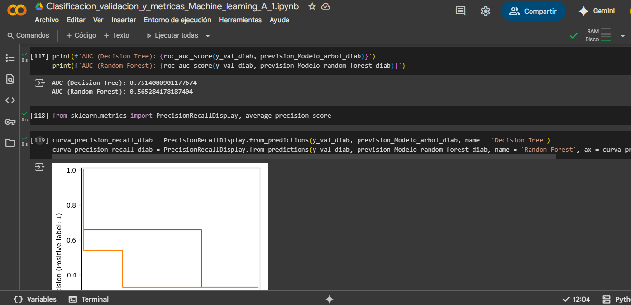This screenshot has width=631, height=305.
Task: Click the Compartir share button
Action: click(533, 11)
